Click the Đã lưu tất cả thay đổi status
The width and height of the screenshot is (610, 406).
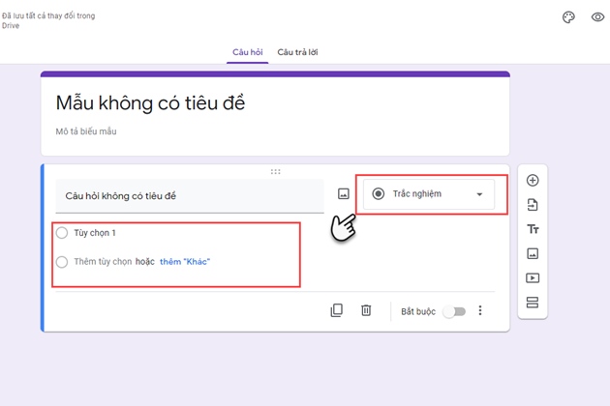48,20
